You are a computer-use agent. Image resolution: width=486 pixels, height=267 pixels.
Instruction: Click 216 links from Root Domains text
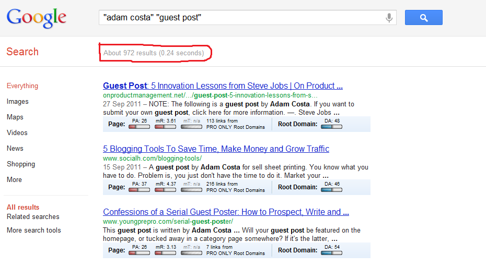click(236, 187)
